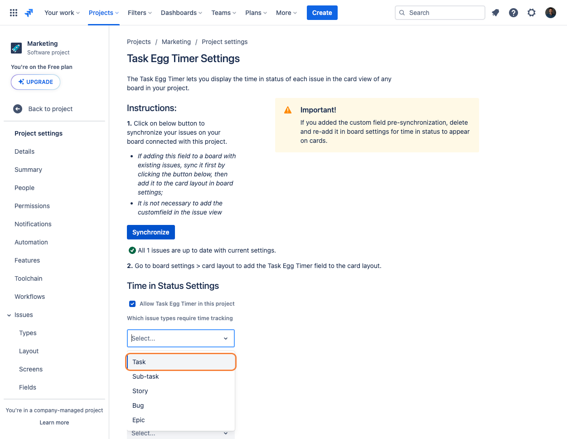The width and height of the screenshot is (567, 439).
Task: Click the search magnifier icon
Action: (402, 13)
